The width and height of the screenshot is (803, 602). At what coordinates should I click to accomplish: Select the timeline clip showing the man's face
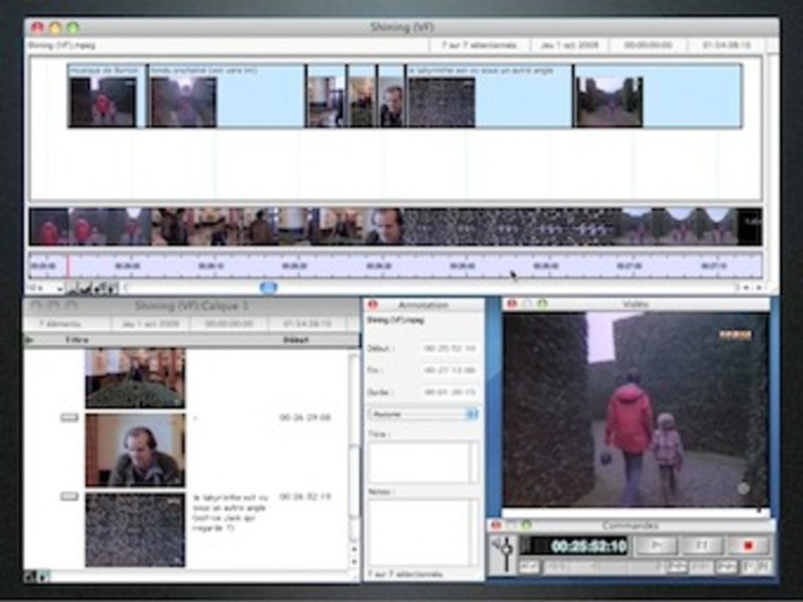click(391, 95)
